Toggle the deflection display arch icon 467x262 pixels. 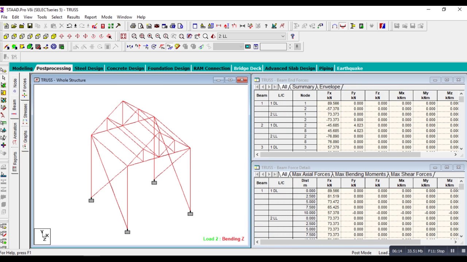click(x=335, y=26)
